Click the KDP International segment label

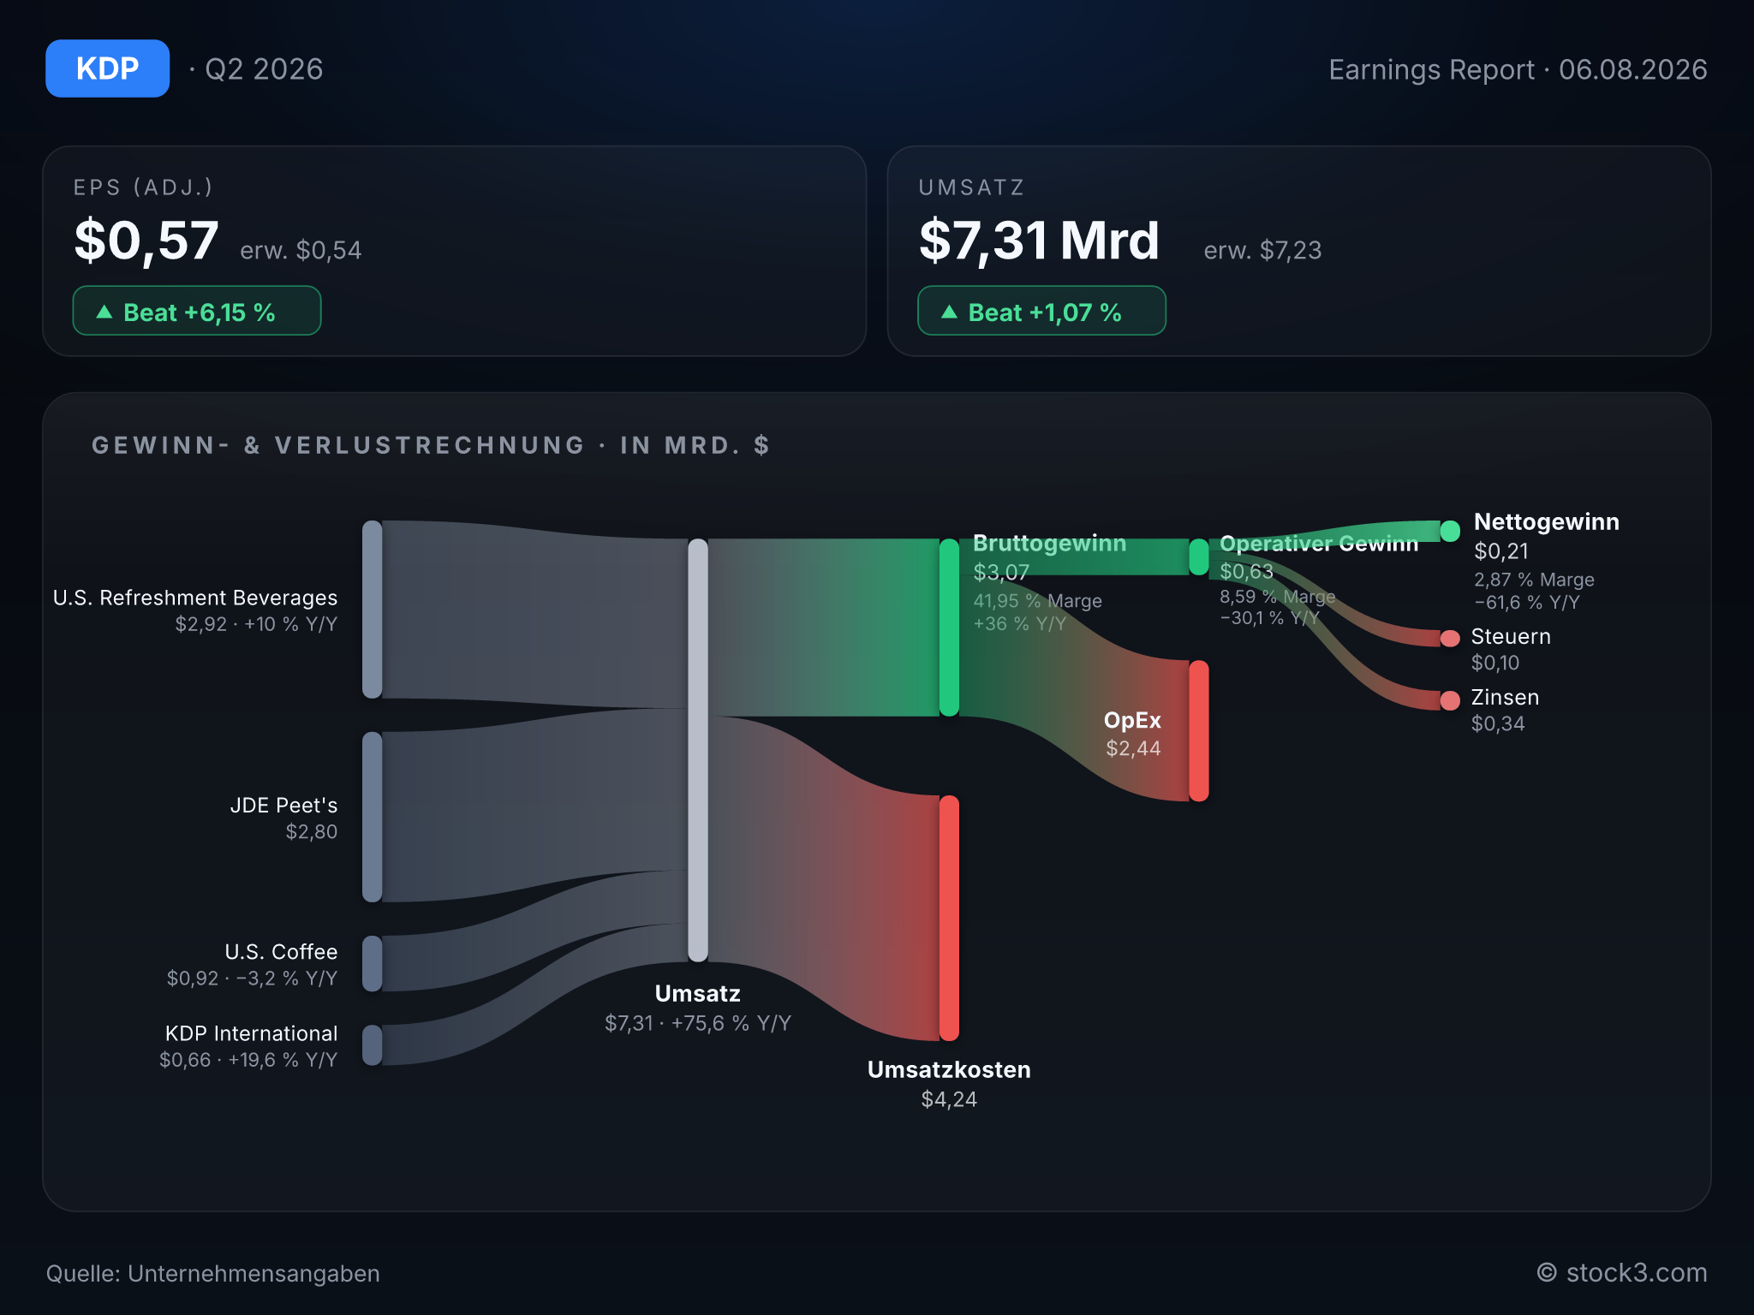click(252, 1033)
